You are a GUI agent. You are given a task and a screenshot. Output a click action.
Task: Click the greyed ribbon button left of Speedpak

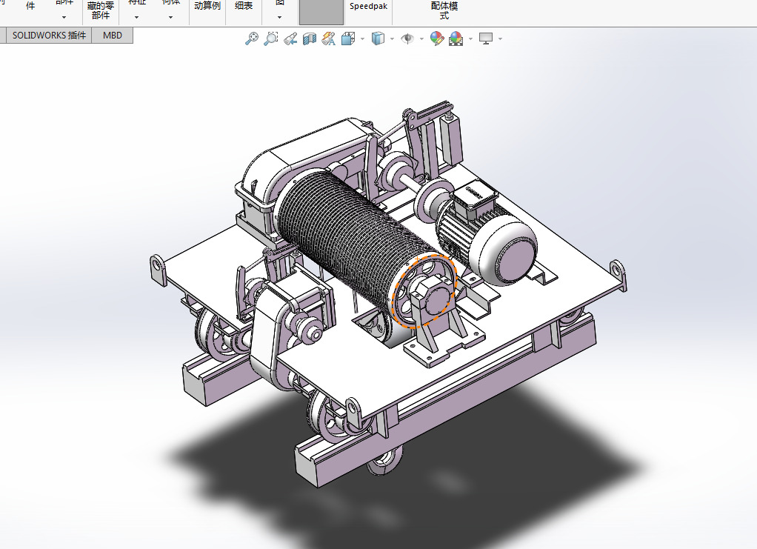pos(321,12)
